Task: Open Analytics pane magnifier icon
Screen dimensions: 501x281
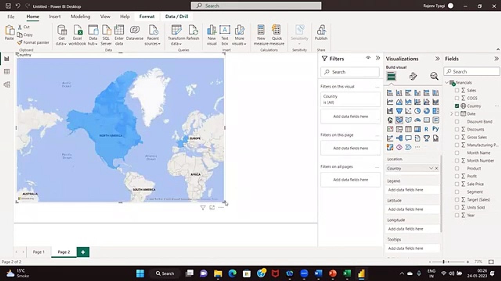Action: [434, 76]
